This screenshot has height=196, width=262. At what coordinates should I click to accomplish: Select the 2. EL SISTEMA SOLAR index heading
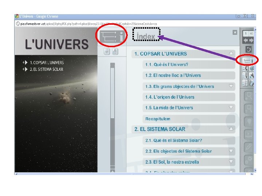(x=183, y=129)
